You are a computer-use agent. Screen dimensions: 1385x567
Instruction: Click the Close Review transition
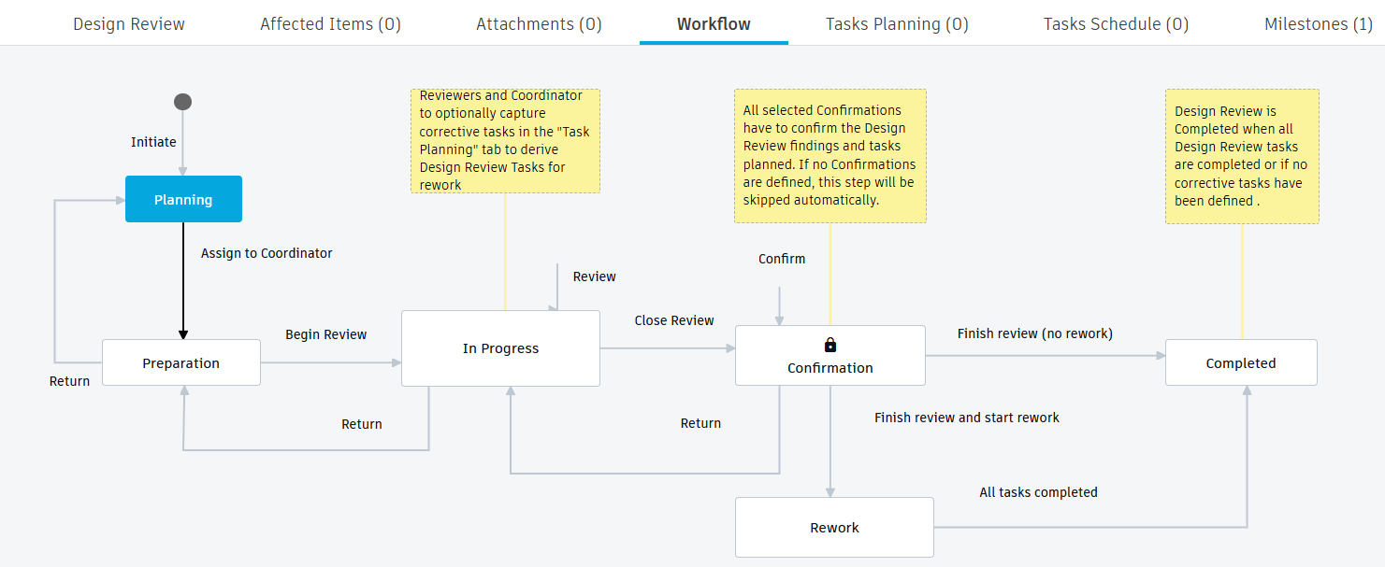pyautogui.click(x=674, y=320)
